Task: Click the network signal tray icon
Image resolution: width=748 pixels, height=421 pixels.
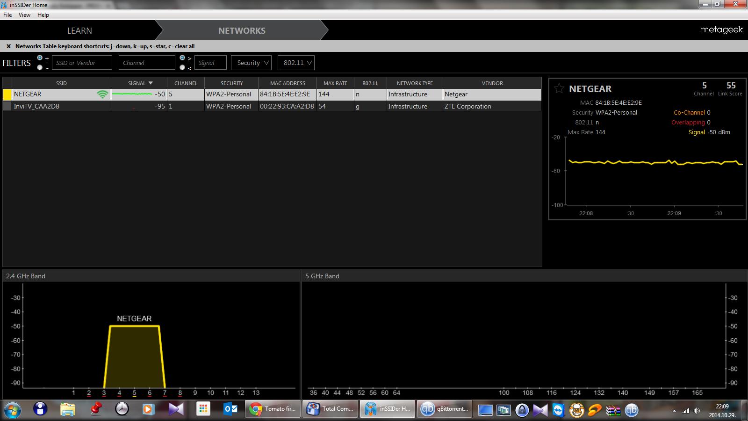Action: click(x=685, y=411)
